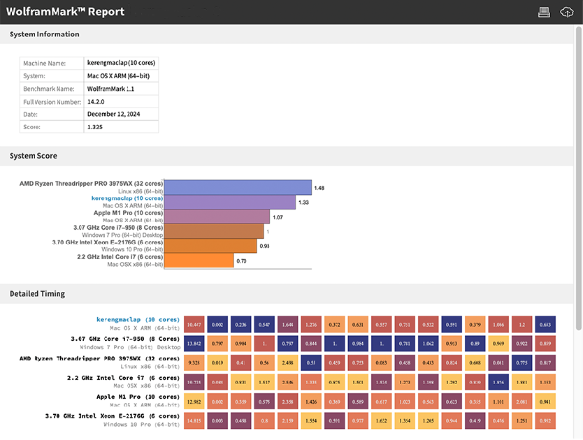
Task: Select the 13.842 cell in i7-950 row
Action: (195, 344)
